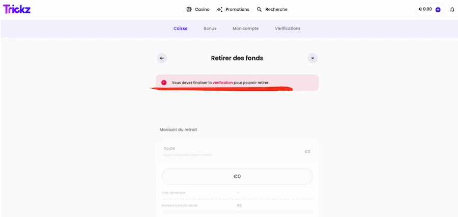The image size is (458, 217).
Task: Open notifications with the bell icon
Action: pyautogui.click(x=452, y=9)
